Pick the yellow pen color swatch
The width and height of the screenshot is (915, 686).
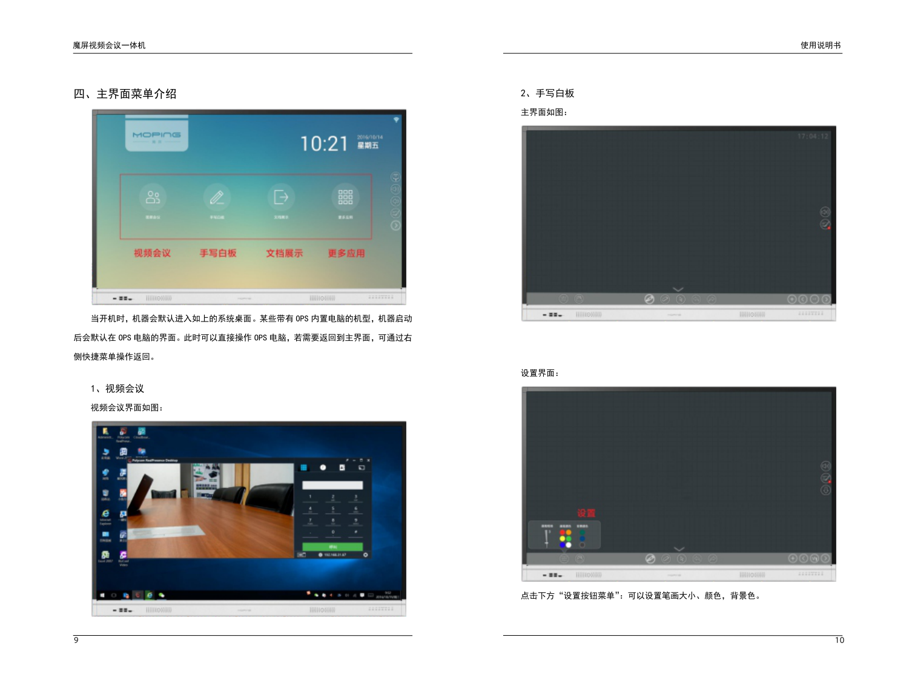pos(563,539)
